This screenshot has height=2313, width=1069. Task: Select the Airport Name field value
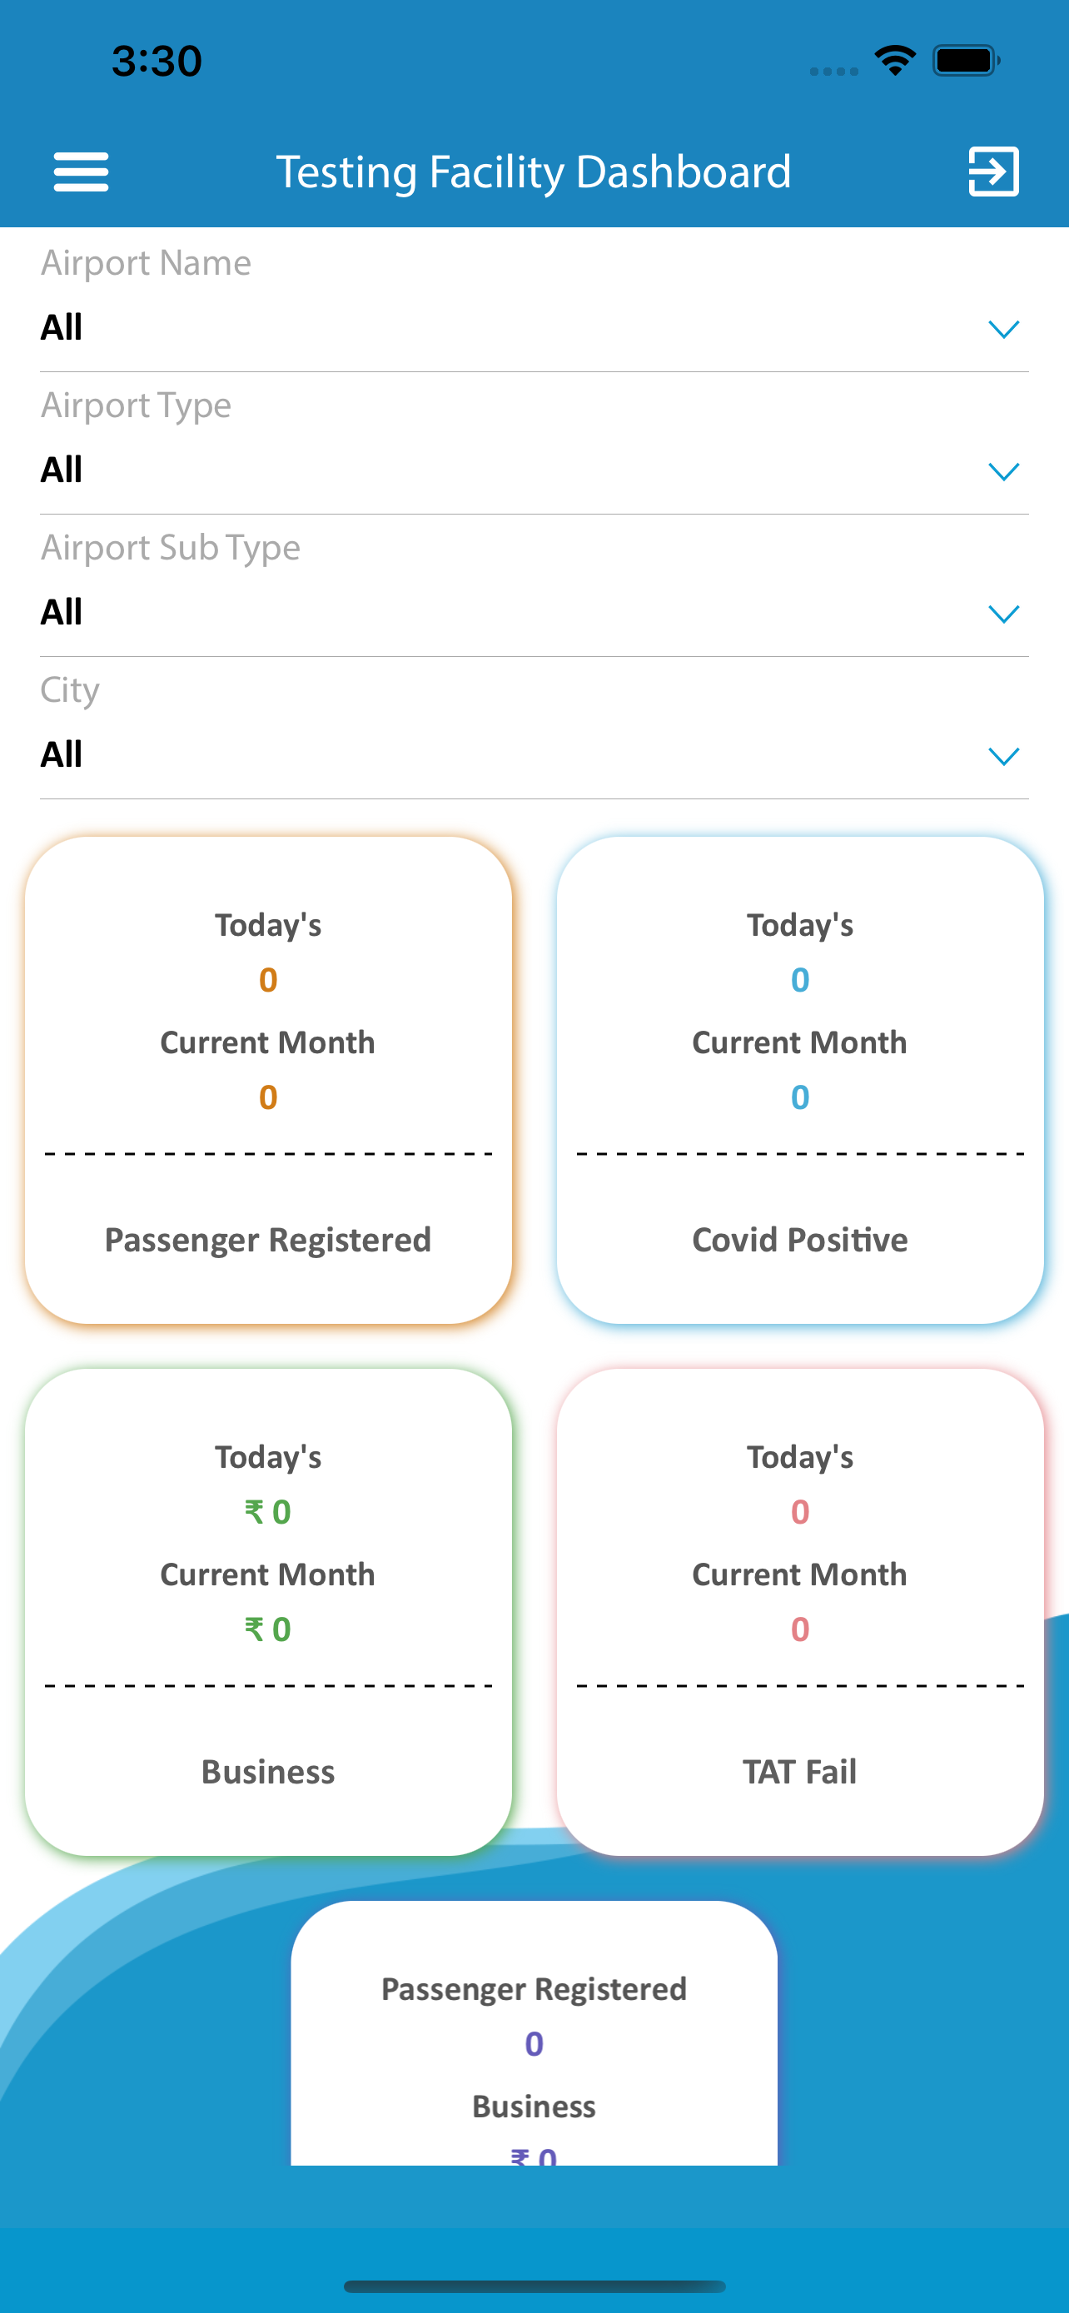pos(61,328)
